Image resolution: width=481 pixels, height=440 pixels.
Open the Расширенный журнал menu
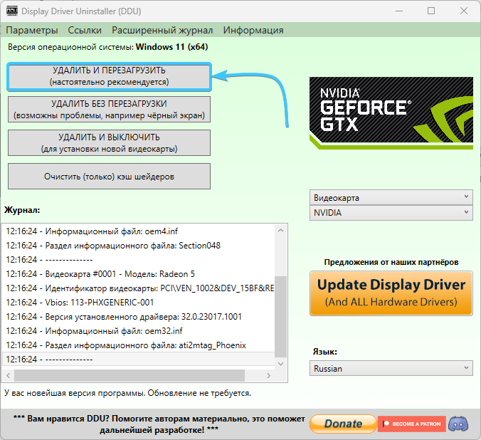pos(162,30)
